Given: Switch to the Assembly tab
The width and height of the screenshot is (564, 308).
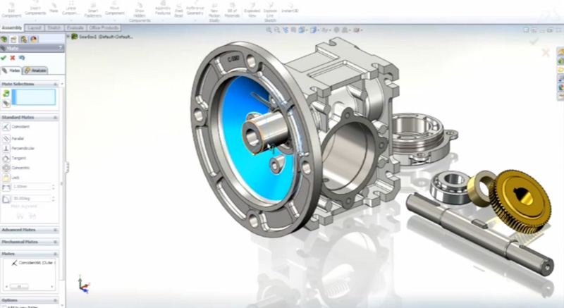Looking at the screenshot, I should pyautogui.click(x=12, y=28).
